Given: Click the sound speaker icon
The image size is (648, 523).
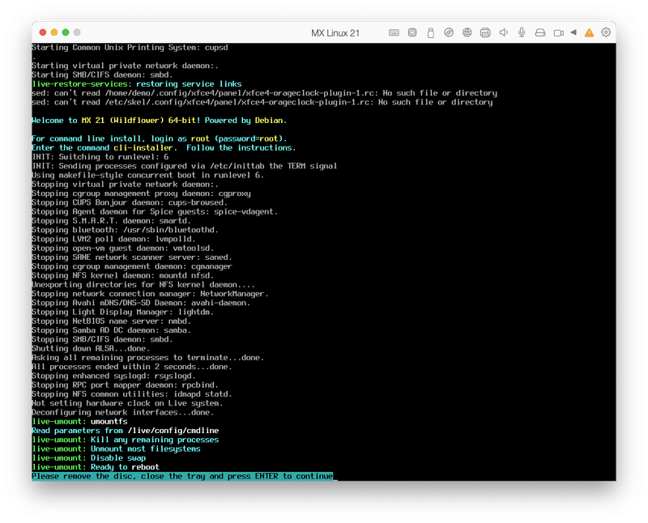Looking at the screenshot, I should point(503,32).
